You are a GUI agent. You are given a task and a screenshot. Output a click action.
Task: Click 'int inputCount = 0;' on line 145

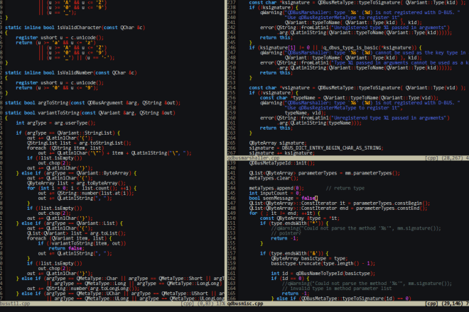tap(275, 193)
